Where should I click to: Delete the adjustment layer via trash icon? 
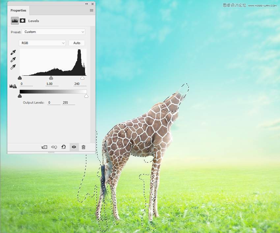[x=83, y=147]
